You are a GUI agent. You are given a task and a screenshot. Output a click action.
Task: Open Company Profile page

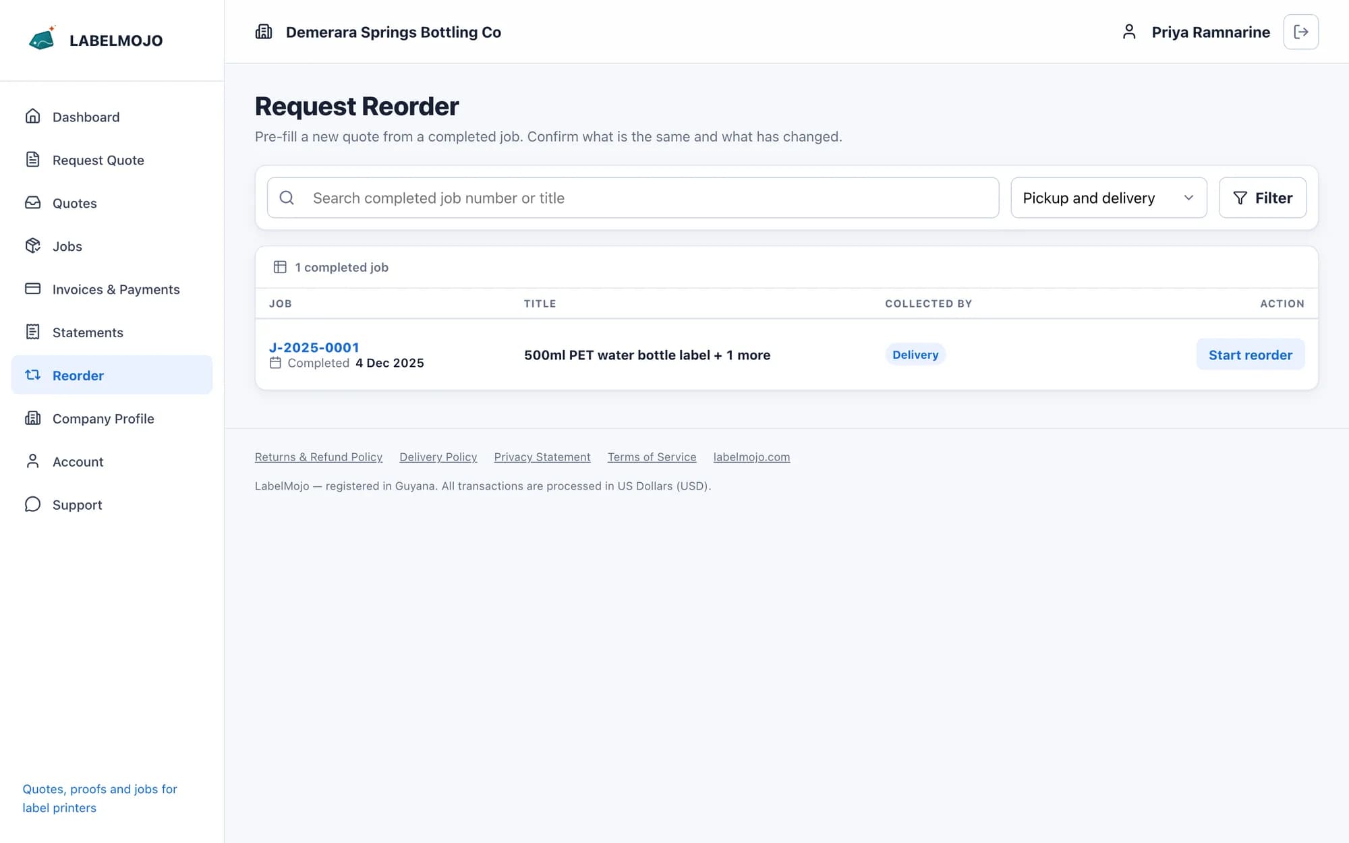pyautogui.click(x=112, y=419)
